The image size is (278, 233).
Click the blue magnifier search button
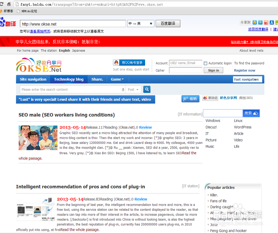click(147, 89)
